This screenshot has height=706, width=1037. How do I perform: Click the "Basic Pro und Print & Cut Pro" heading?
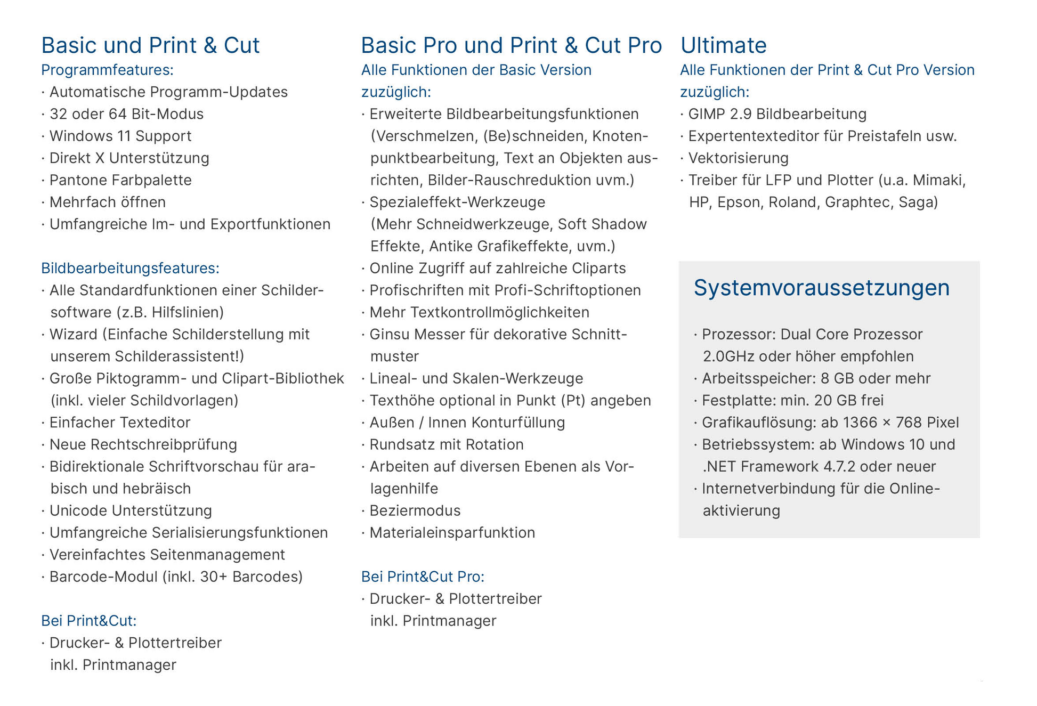[511, 45]
